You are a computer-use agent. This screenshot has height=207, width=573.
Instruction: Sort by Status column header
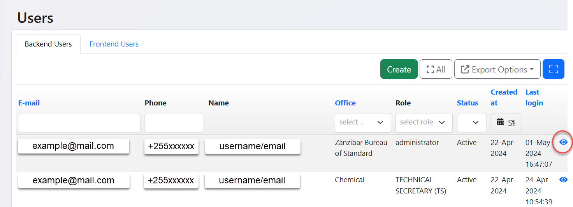coord(468,103)
